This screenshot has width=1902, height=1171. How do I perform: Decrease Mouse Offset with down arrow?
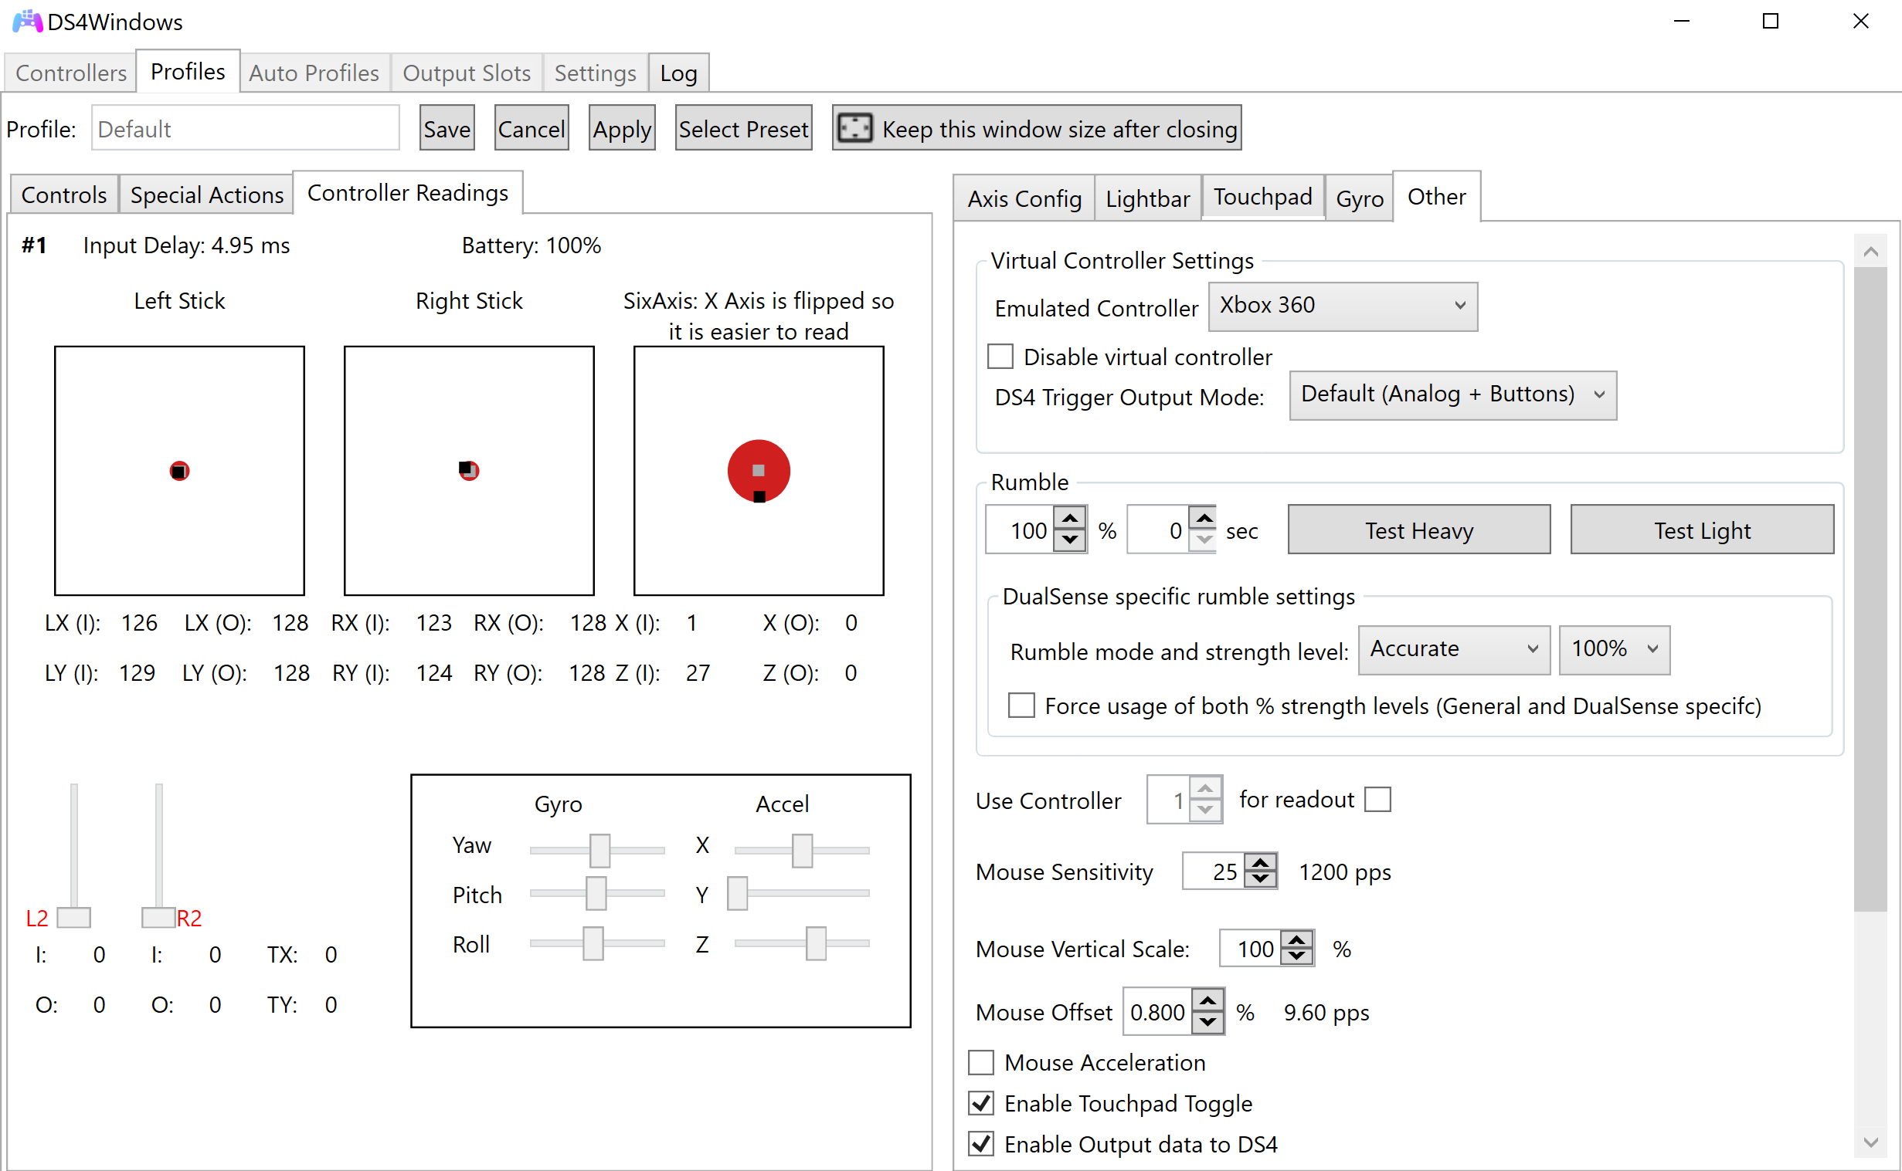[1208, 1022]
